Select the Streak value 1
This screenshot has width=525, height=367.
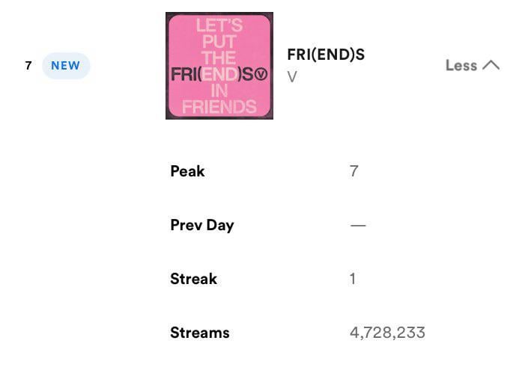(x=353, y=279)
